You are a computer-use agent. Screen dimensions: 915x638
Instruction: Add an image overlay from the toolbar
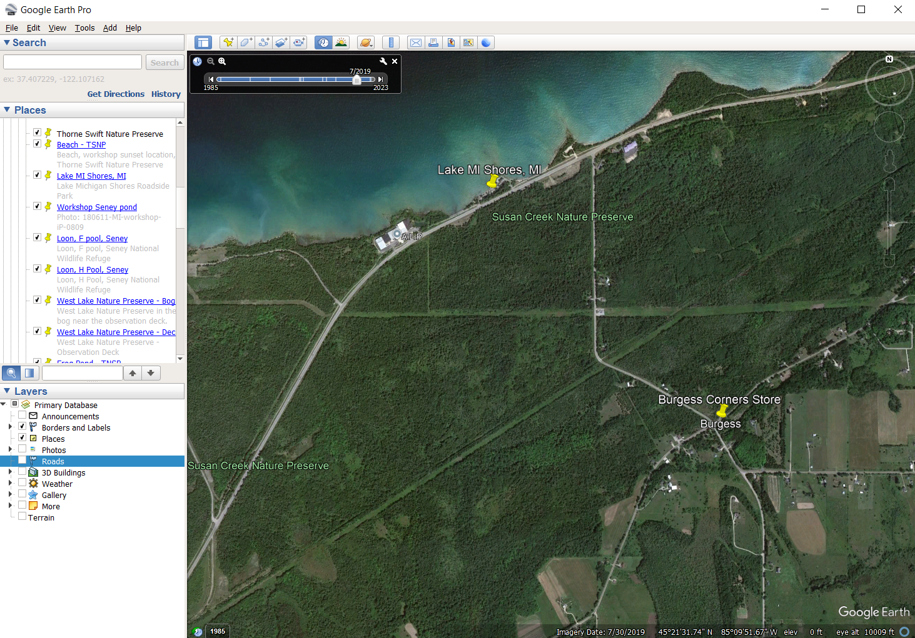point(281,42)
